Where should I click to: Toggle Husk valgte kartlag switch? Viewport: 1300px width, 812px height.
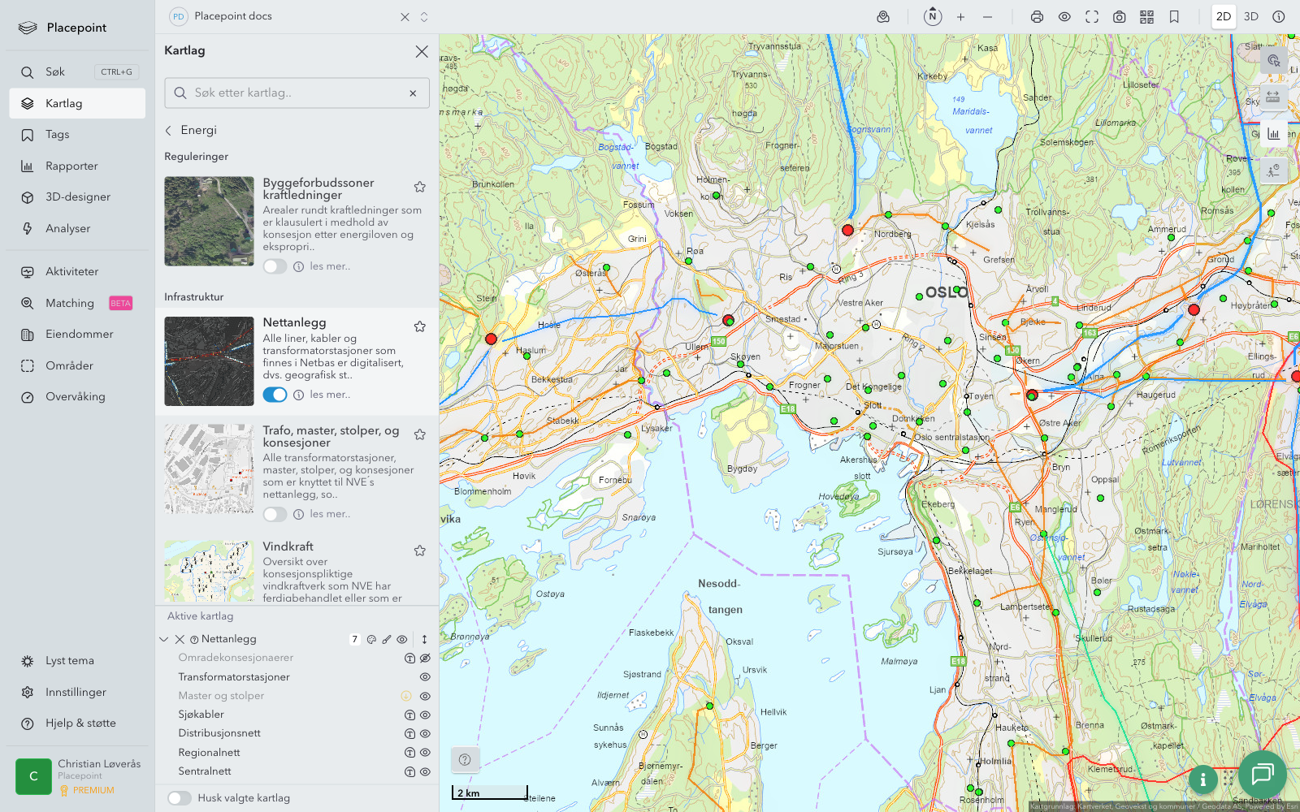coord(180,798)
